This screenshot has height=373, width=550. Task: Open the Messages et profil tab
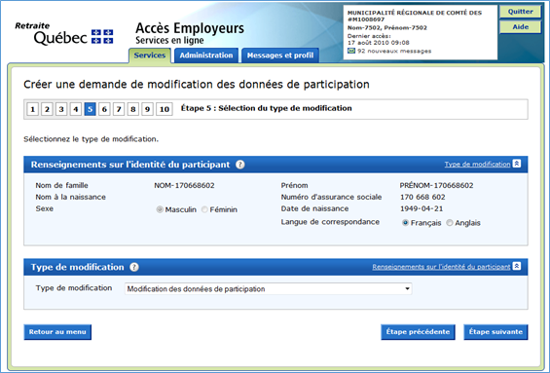[x=280, y=56]
